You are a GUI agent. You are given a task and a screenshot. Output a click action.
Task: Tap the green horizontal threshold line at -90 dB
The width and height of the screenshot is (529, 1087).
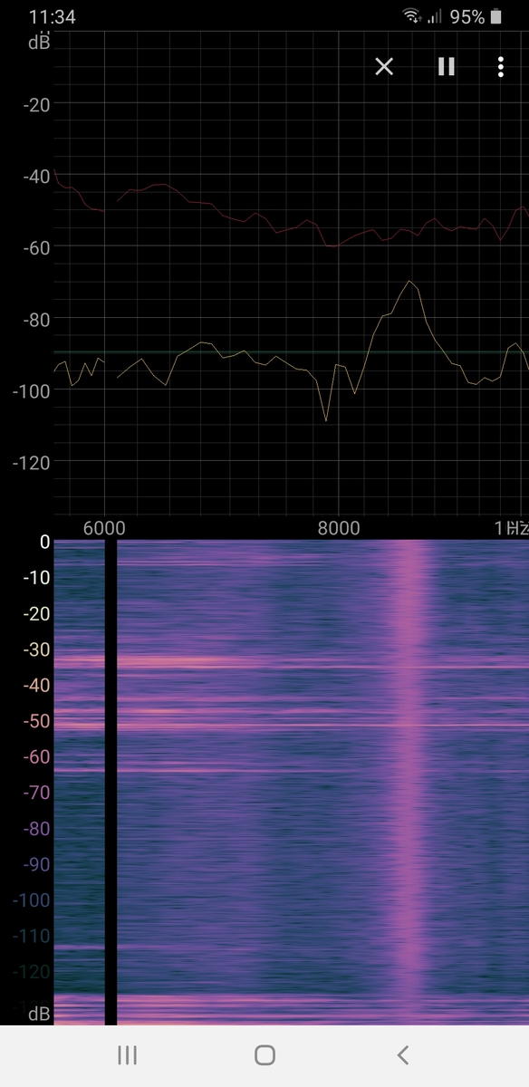[x=290, y=351]
